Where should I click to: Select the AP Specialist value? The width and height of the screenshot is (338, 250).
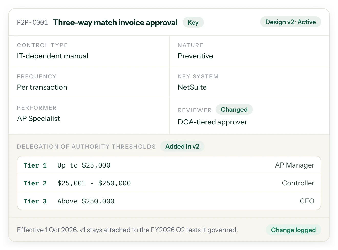pyautogui.click(x=38, y=118)
